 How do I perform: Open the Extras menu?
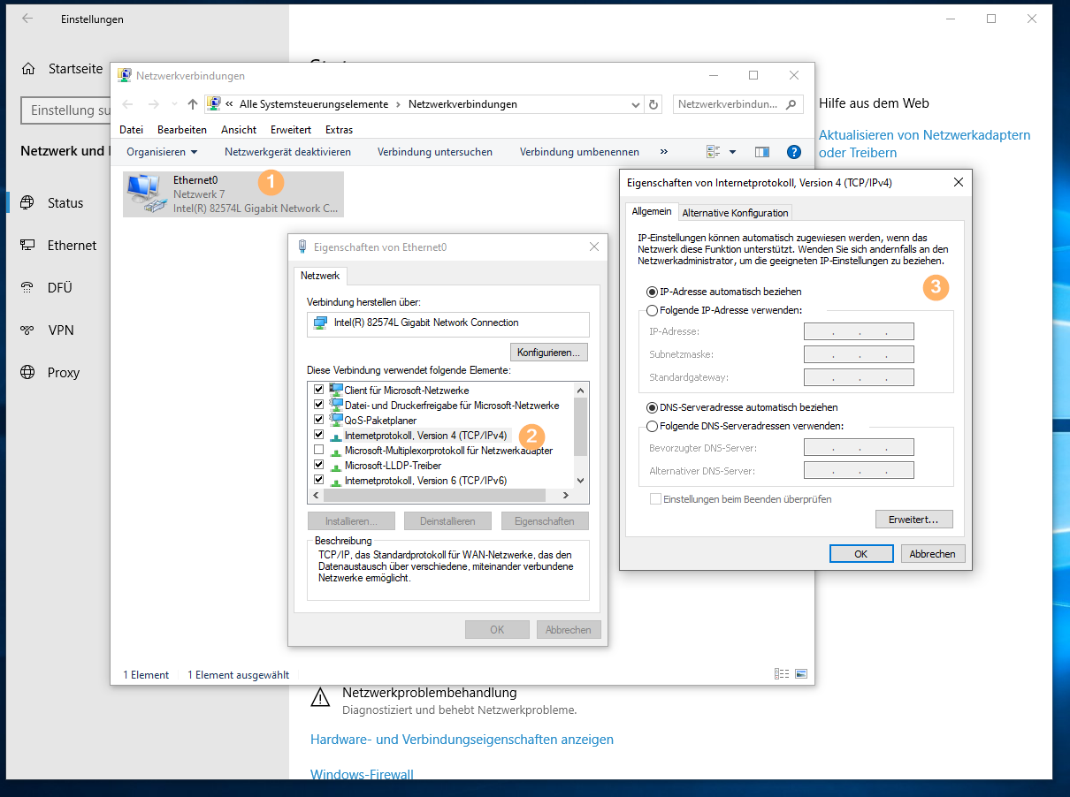click(339, 130)
